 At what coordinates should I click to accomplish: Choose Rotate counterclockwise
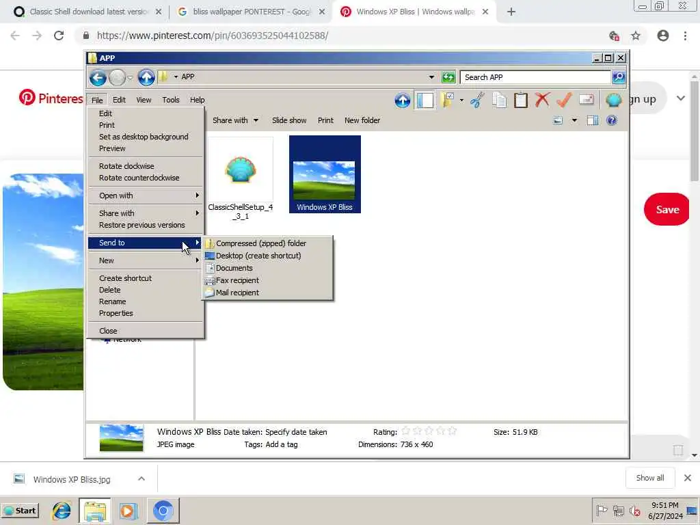click(146, 178)
